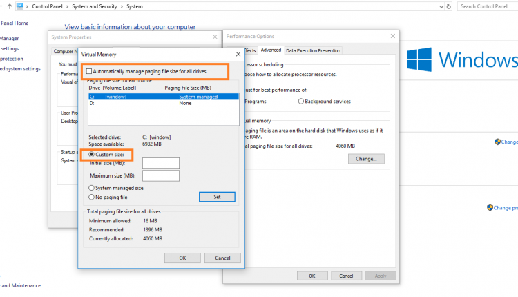Open the and Maintenance link at the sidebar bottom
The image size is (518, 297).
tap(21, 285)
